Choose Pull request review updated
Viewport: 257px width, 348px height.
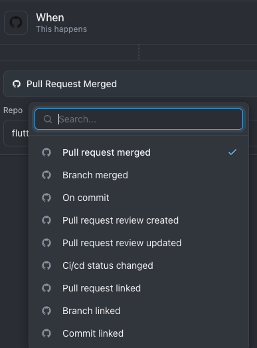pos(139,243)
